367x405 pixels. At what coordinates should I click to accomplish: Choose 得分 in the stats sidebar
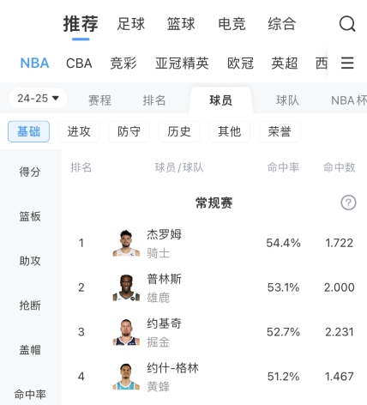pyautogui.click(x=30, y=172)
